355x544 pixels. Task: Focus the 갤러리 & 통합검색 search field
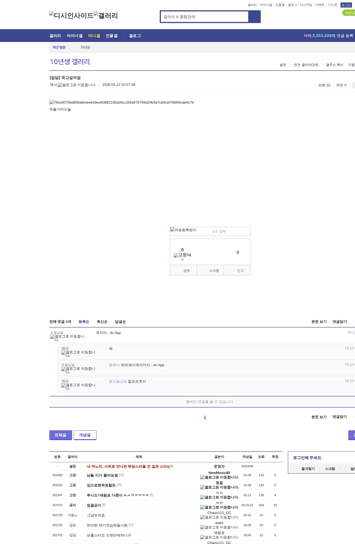click(x=204, y=17)
